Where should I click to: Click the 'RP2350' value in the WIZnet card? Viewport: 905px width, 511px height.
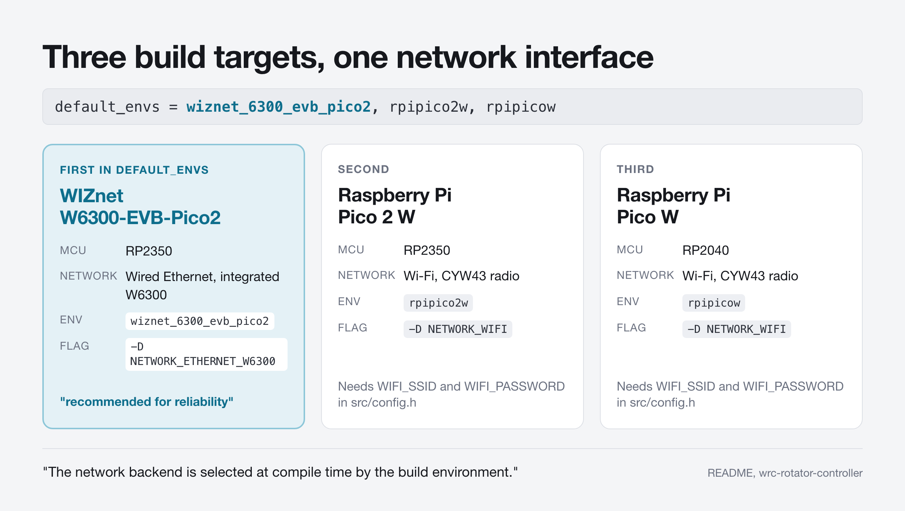coord(149,251)
